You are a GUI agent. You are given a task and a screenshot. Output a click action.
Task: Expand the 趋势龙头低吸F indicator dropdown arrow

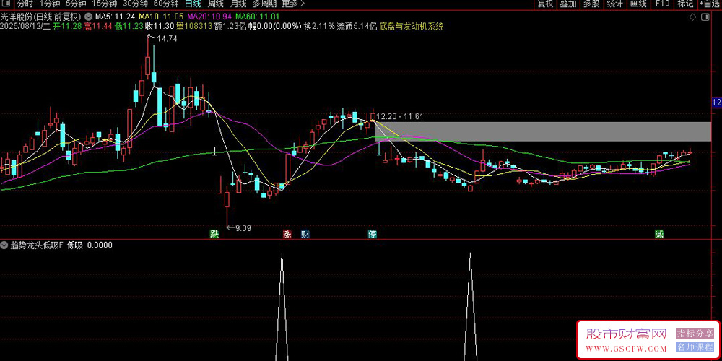6,245
